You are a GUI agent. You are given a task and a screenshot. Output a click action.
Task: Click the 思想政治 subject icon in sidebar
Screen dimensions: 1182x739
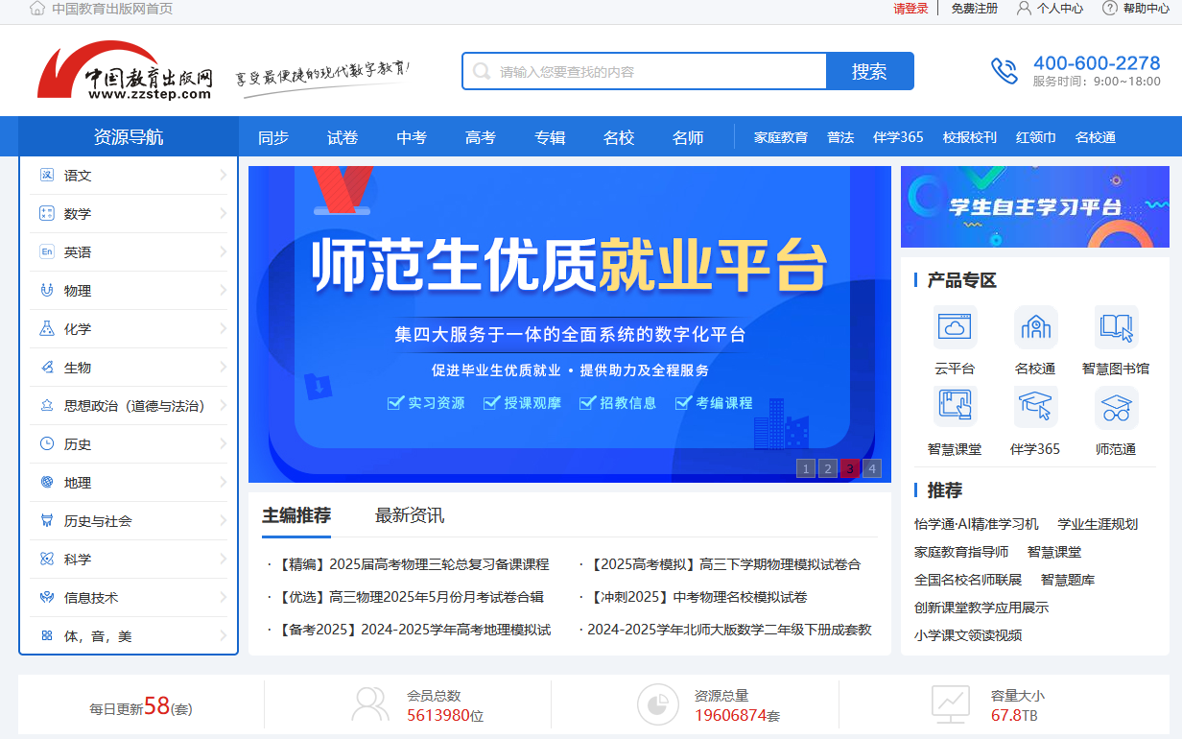pos(46,406)
